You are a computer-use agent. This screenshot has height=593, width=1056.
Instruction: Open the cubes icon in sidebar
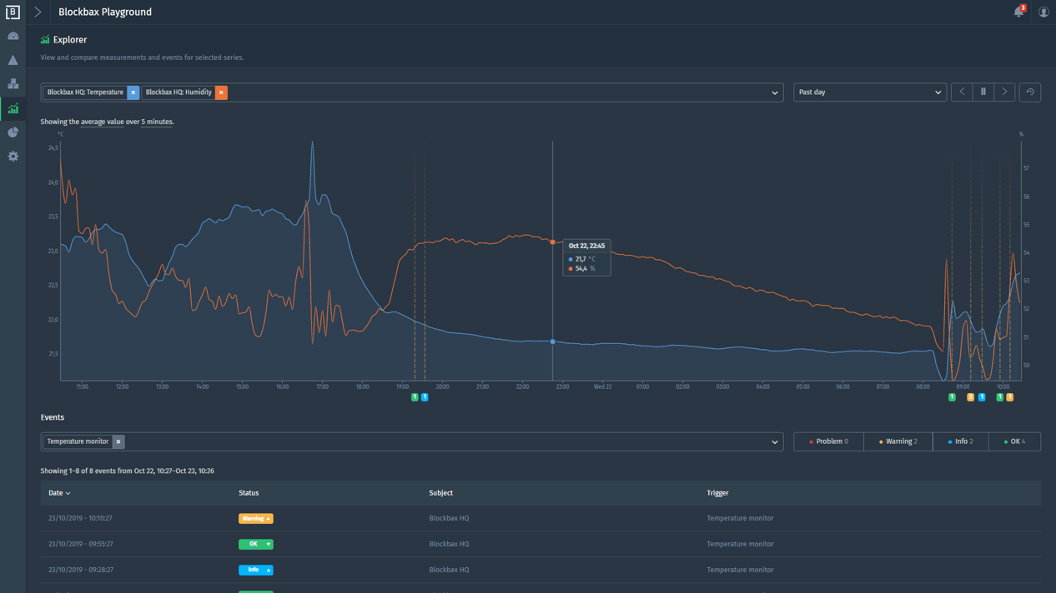pyautogui.click(x=13, y=84)
